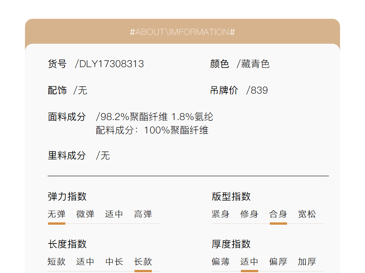Select the line 配料成分: 100%聚酯纤维

coord(152,130)
